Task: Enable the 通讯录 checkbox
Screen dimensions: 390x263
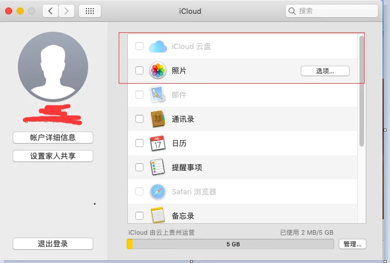Action: pyautogui.click(x=139, y=119)
